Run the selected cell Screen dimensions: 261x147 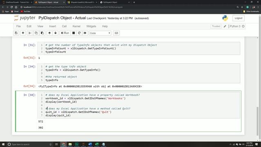(65, 33)
